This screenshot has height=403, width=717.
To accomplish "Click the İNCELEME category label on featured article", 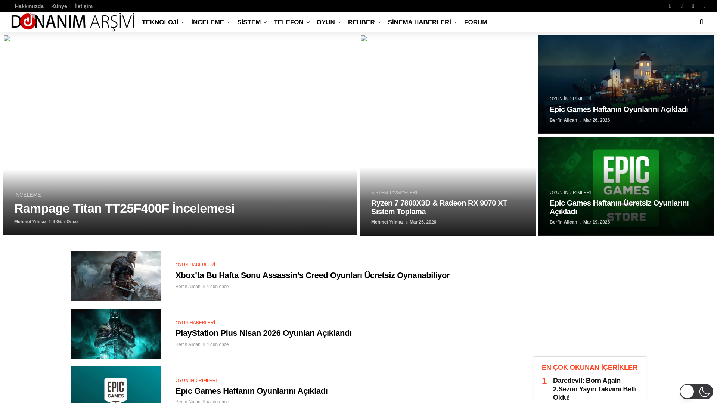I will coord(27,195).
